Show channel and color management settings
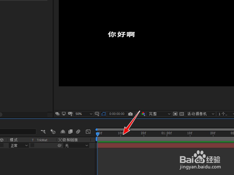The image size is (234, 175). pos(143,114)
